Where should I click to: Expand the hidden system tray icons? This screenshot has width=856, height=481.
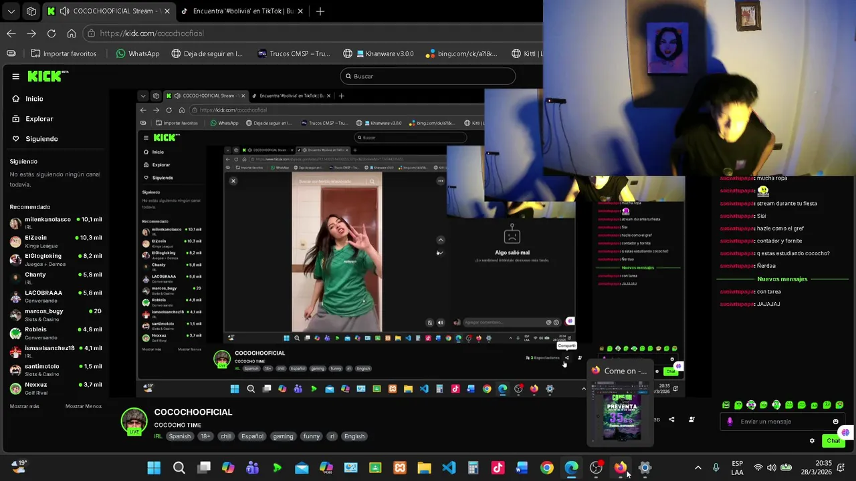(x=698, y=468)
